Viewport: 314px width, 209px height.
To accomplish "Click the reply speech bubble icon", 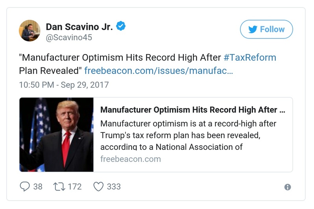I will pos(24,186).
